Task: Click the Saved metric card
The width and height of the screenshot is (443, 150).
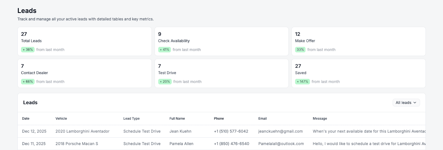Action: 358,73
